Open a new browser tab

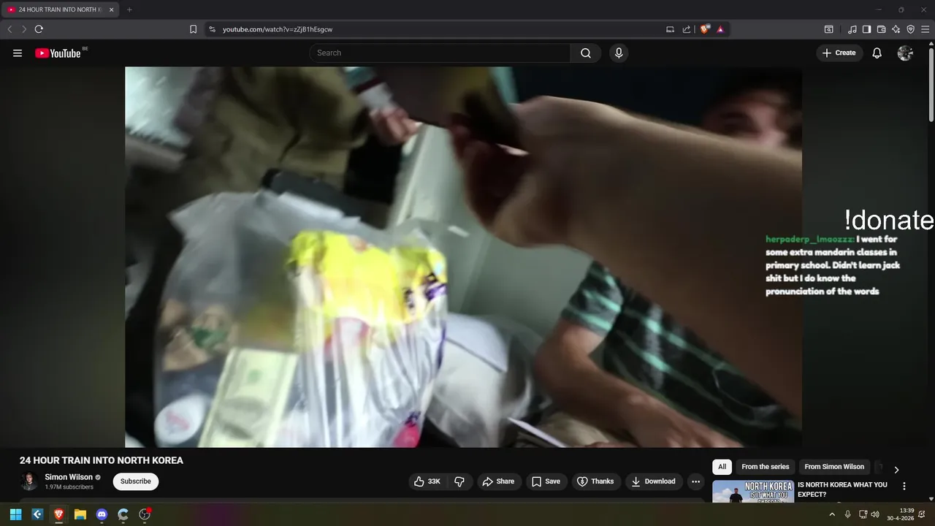(129, 9)
